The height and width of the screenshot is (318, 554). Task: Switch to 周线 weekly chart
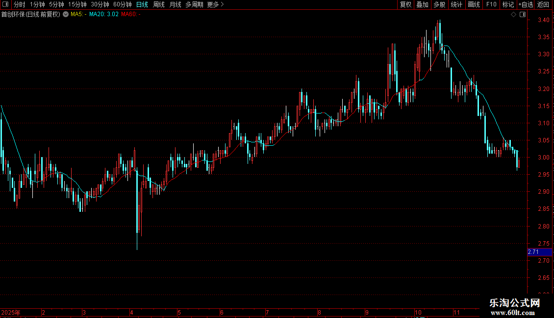159,4
